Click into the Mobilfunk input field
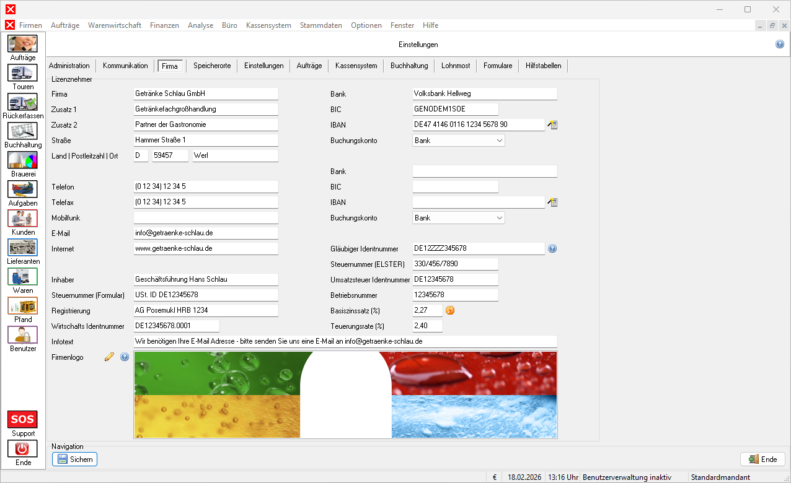Viewport: 791px width, 483px height. point(206,218)
